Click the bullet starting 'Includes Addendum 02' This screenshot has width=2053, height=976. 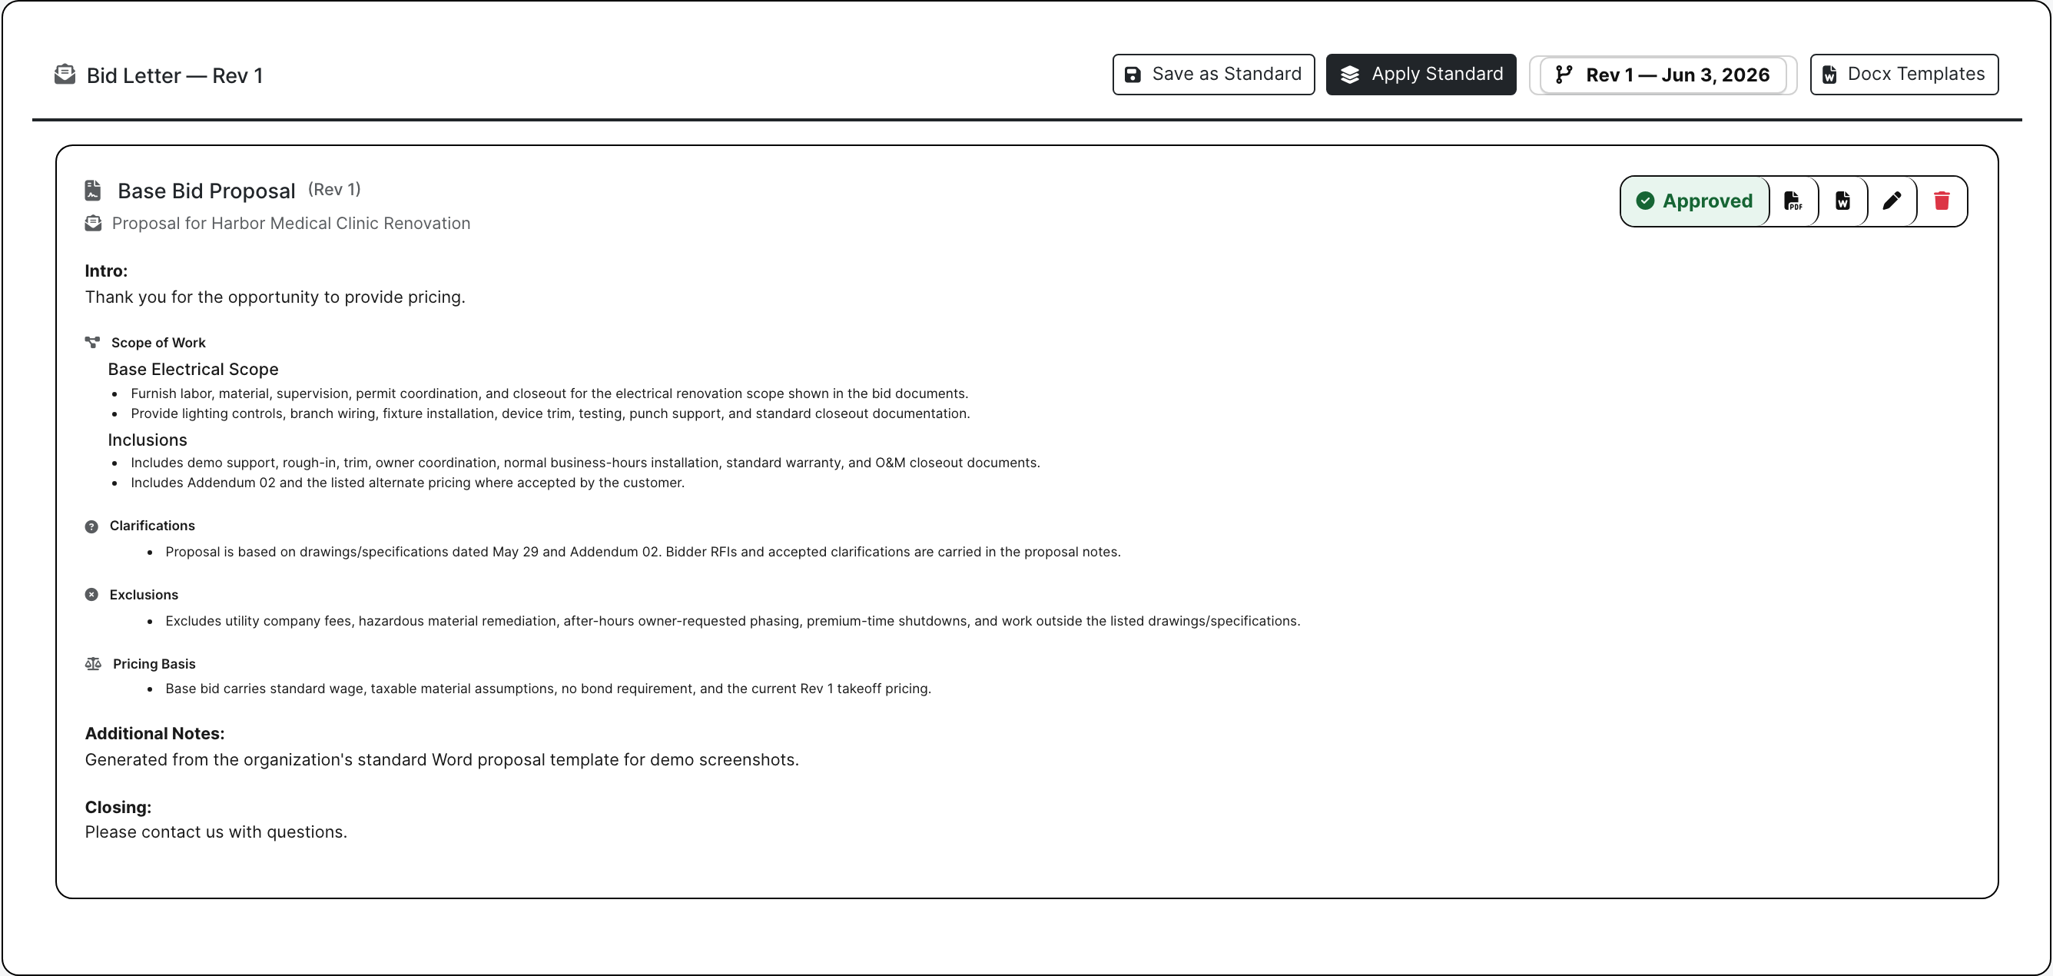click(x=407, y=483)
